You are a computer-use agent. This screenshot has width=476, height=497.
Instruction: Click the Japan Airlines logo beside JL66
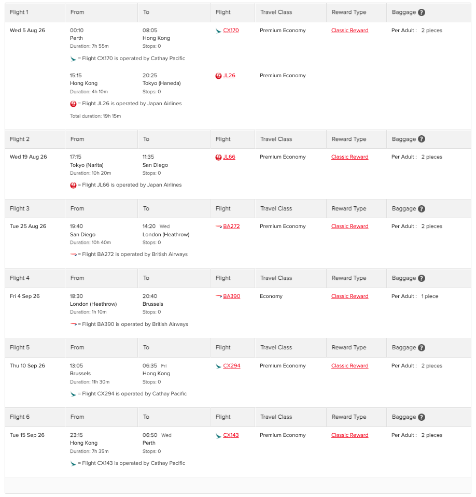(219, 157)
